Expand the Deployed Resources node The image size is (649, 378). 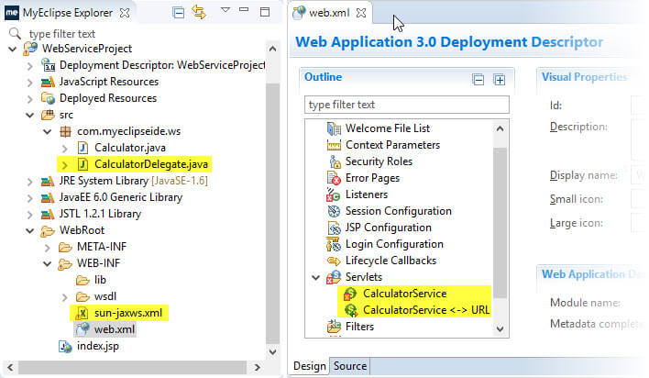[30, 99]
